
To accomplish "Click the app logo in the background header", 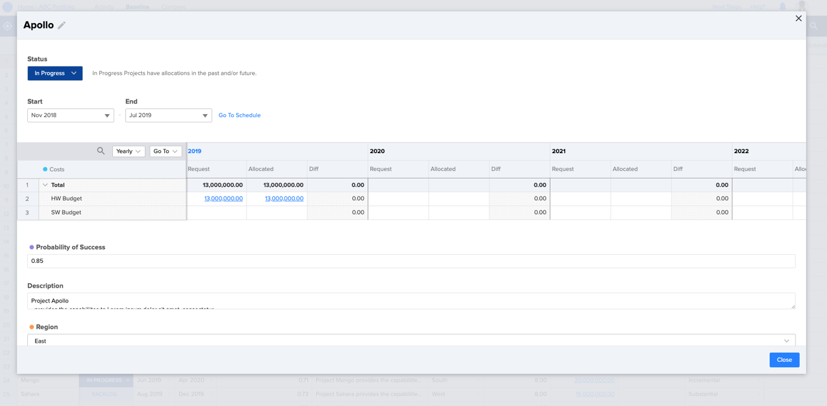I will pyautogui.click(x=7, y=7).
